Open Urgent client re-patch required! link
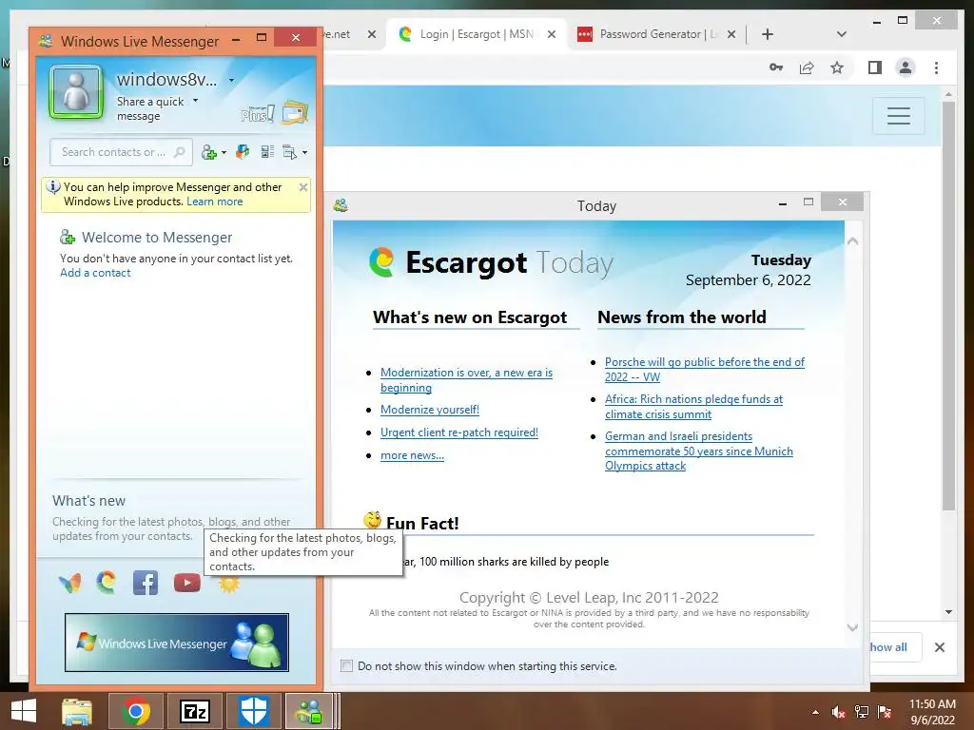The image size is (974, 730). (x=459, y=432)
